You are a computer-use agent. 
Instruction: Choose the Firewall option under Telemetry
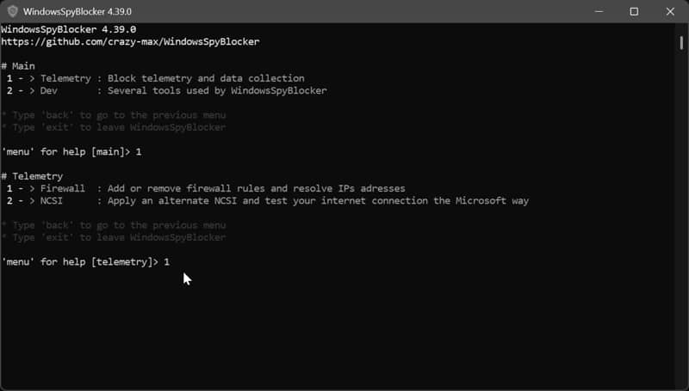coord(62,188)
